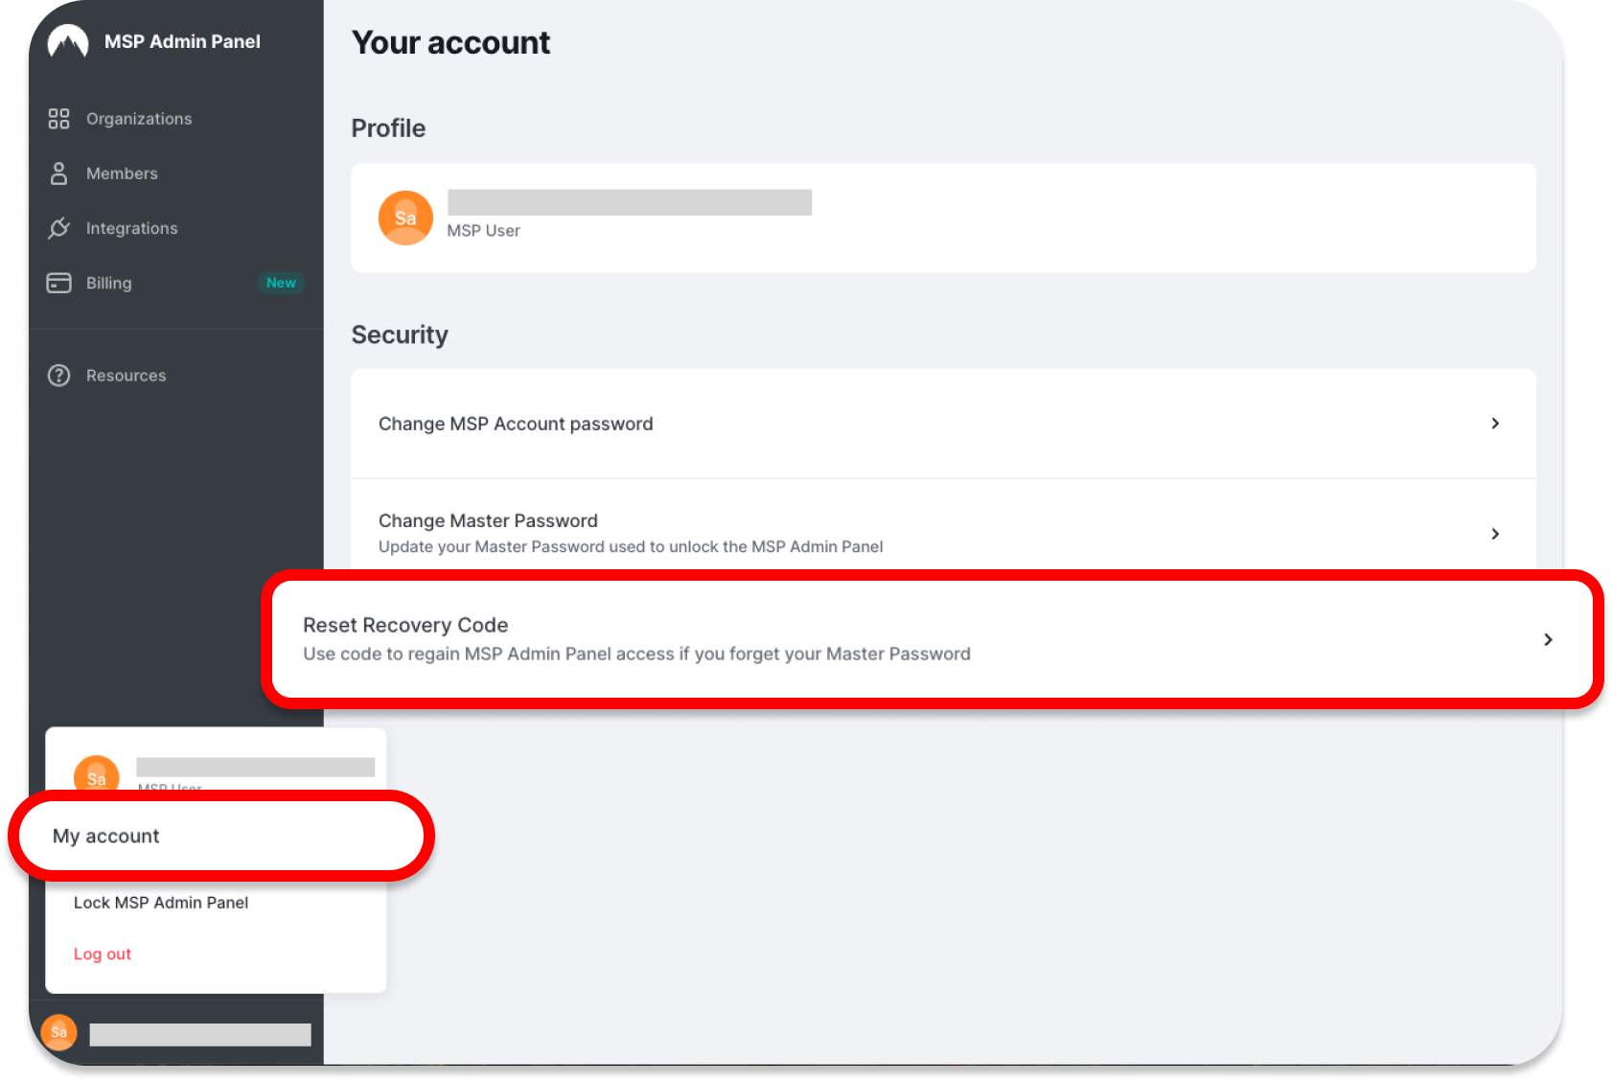The height and width of the screenshot is (1081, 1612).
Task: Click the Integrations plug icon
Action: [x=58, y=228]
